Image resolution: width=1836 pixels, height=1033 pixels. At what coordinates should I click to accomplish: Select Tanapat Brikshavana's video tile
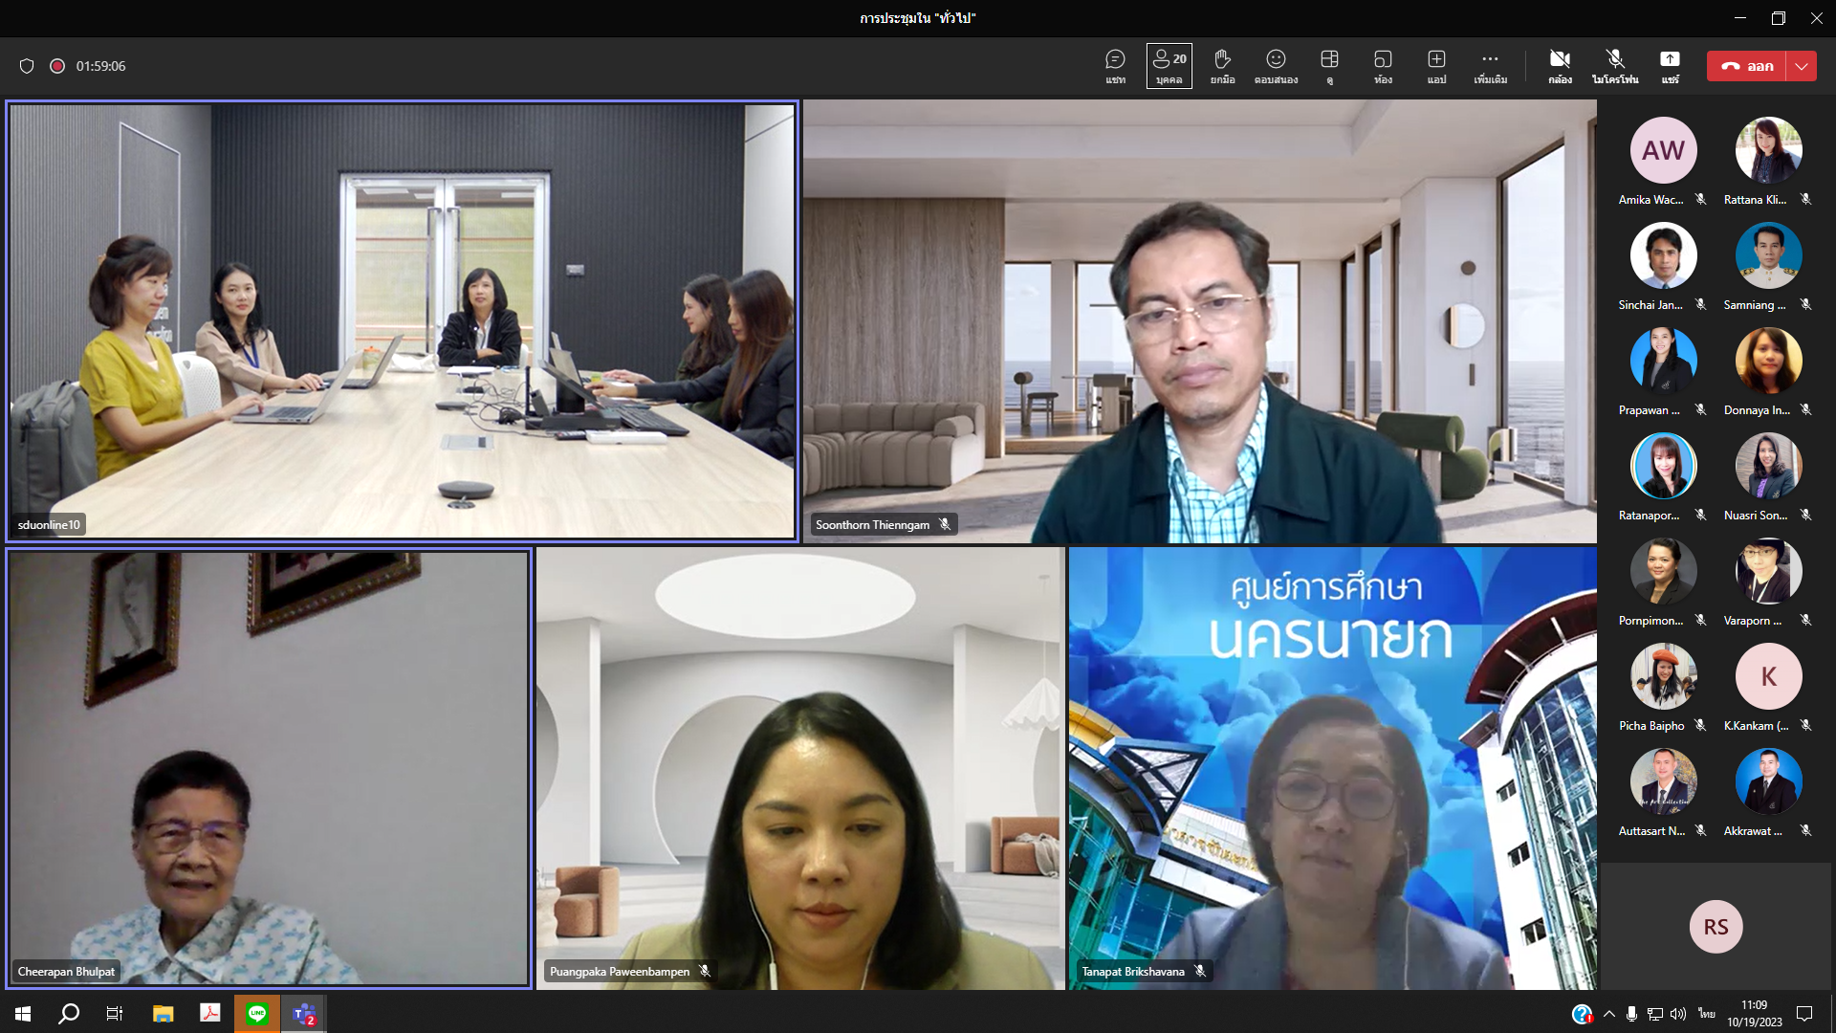pyautogui.click(x=1333, y=768)
